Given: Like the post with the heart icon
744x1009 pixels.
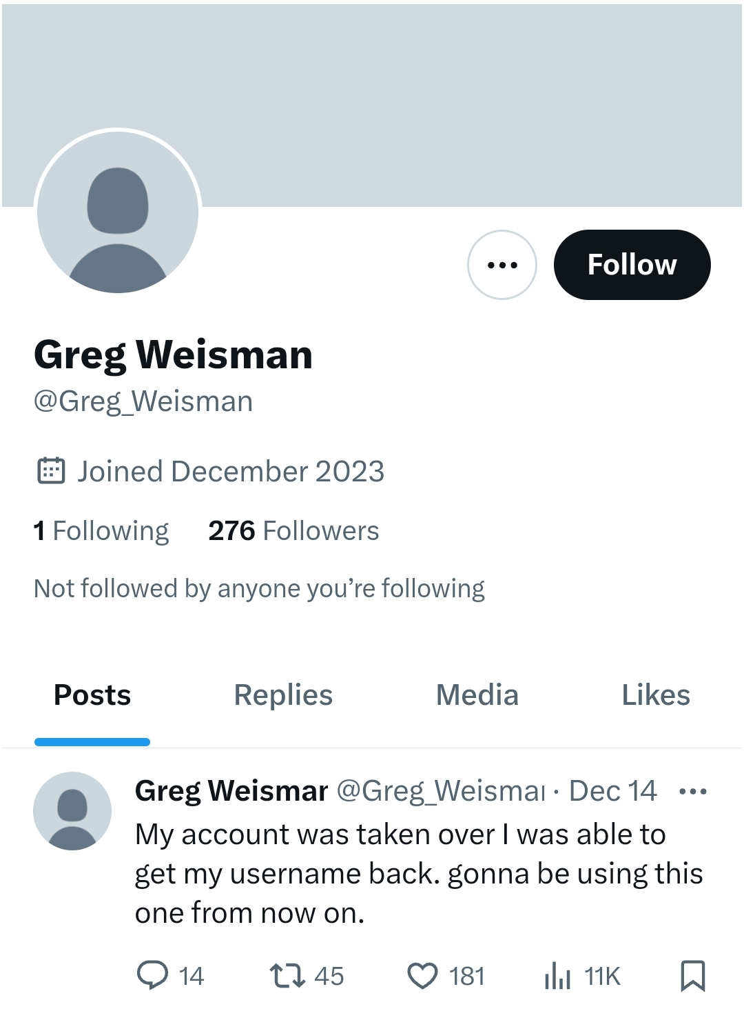Looking at the screenshot, I should (422, 976).
